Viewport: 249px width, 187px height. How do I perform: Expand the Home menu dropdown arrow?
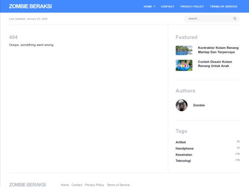coord(154,6)
